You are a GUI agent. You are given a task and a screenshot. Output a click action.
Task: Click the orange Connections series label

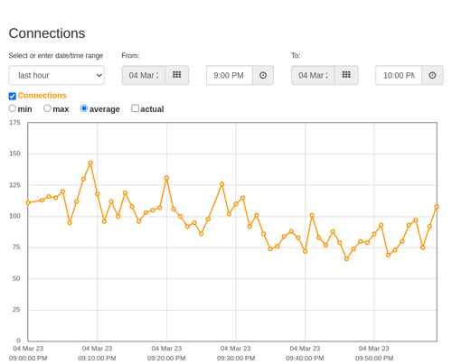[42, 96]
